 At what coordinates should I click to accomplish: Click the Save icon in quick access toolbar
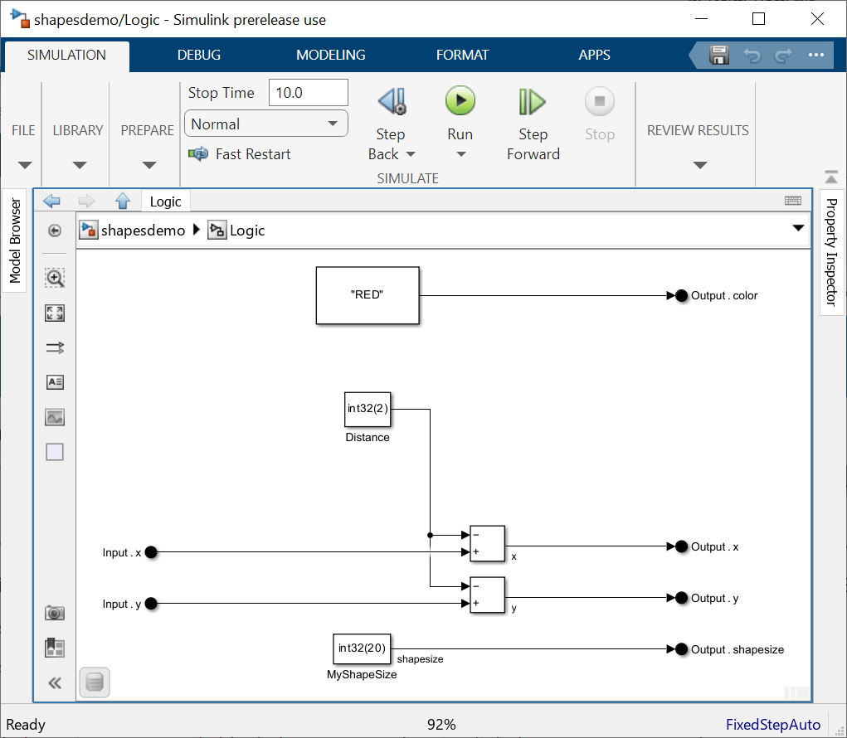tap(719, 55)
